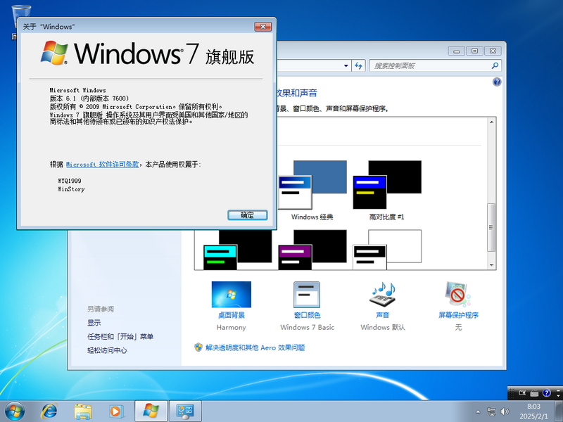Click the theme list scrollbar thumb
This screenshot has width=563, height=422.
491,227
